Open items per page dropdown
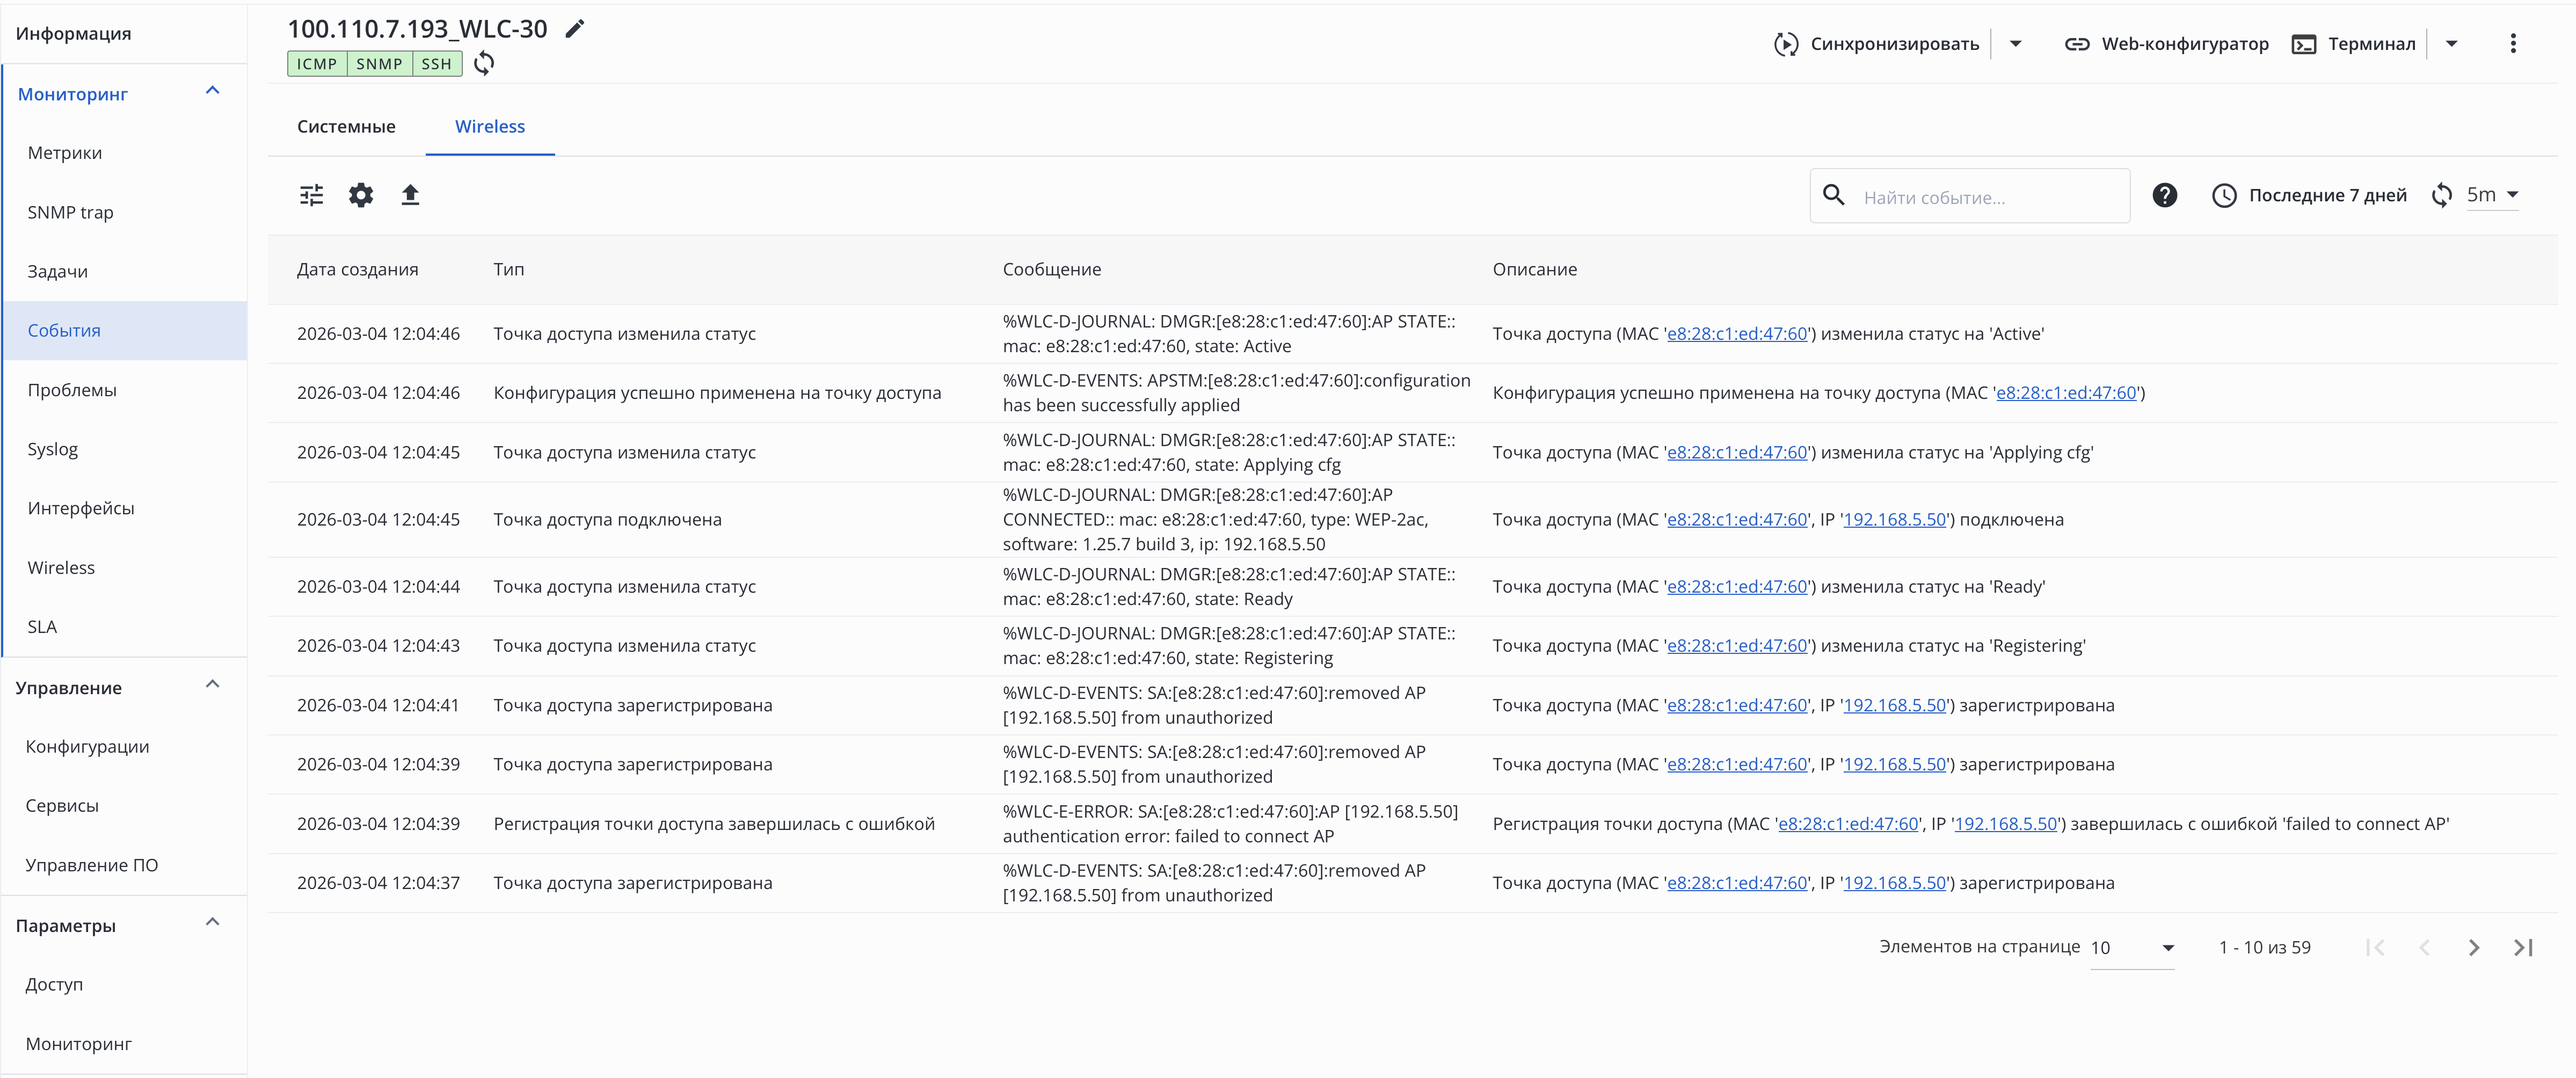The image size is (2576, 1078). [x=2132, y=947]
